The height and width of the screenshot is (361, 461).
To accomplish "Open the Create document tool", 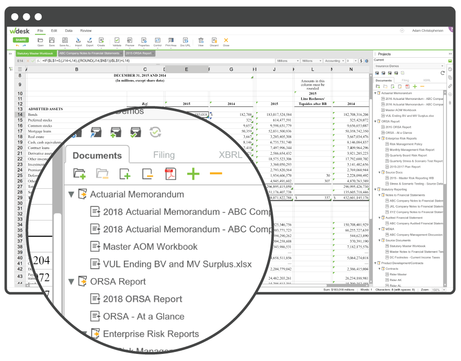I will [x=101, y=40].
